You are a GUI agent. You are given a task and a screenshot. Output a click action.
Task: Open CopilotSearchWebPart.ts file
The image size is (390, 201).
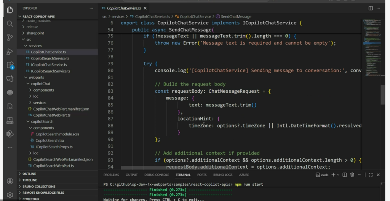pos(53,166)
